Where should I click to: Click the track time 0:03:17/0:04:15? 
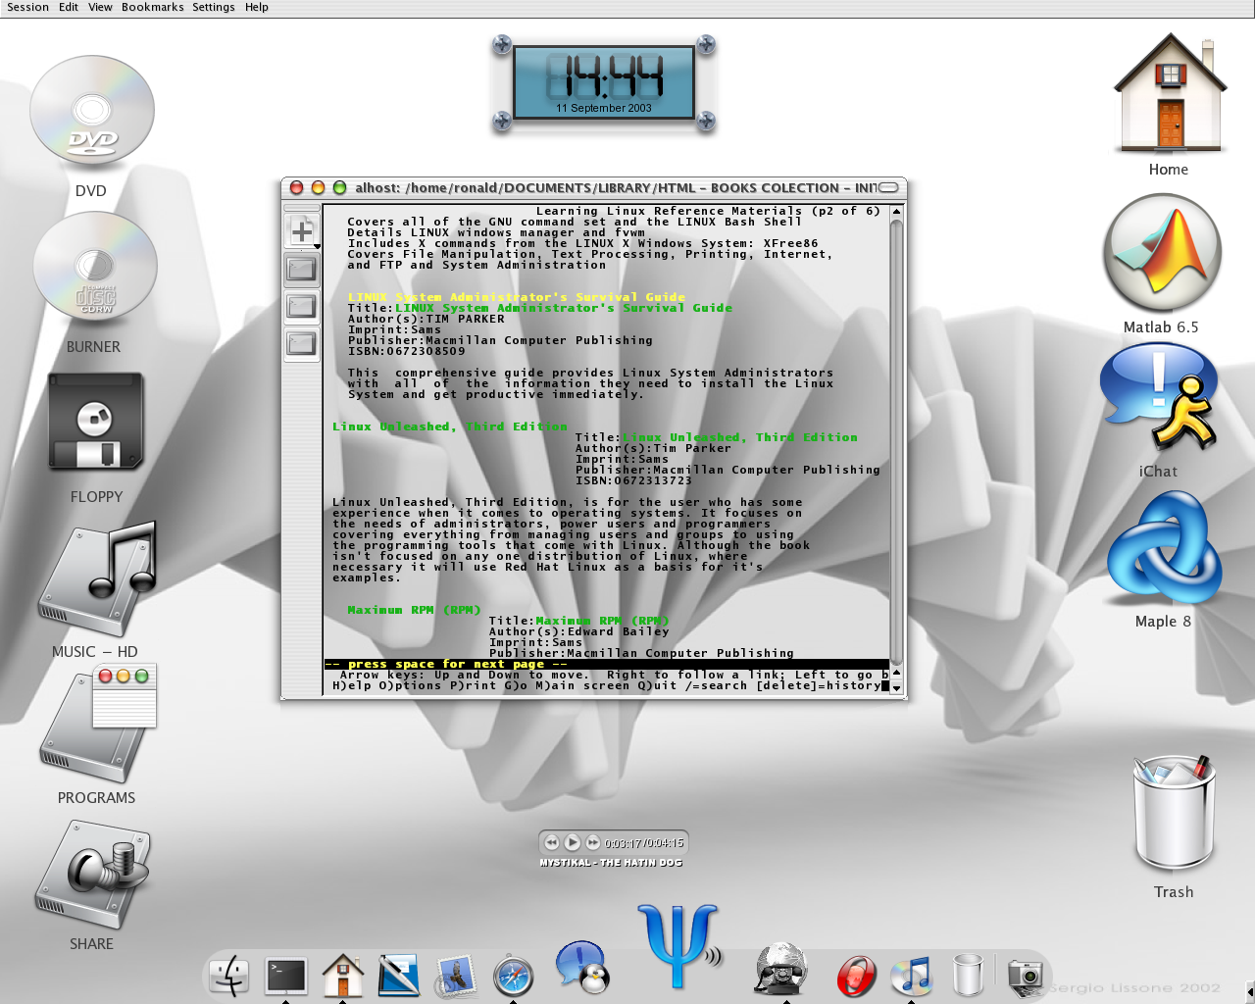tap(644, 843)
